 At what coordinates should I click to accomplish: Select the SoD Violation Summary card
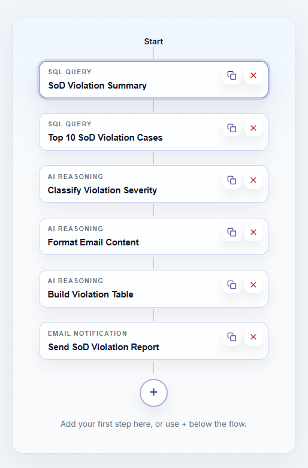(153, 80)
